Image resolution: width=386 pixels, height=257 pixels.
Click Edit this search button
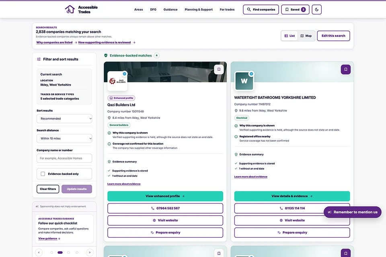(333, 36)
